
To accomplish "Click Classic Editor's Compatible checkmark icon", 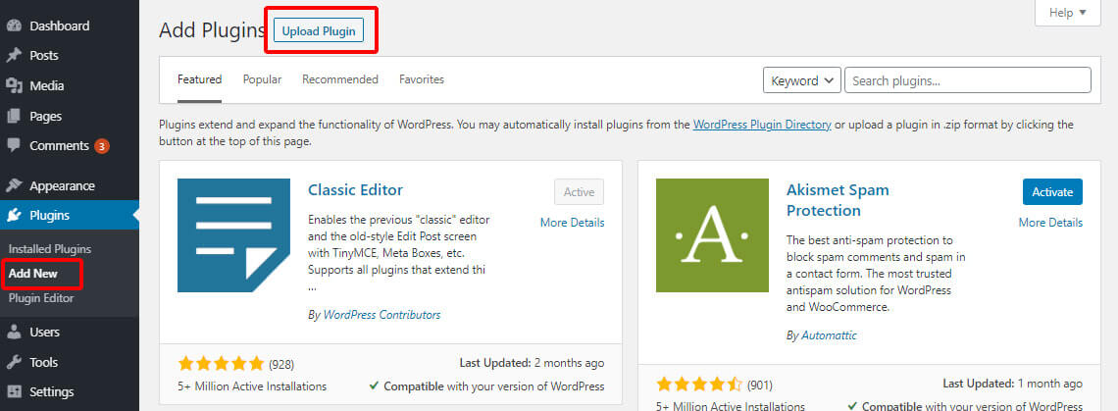I will [x=374, y=386].
